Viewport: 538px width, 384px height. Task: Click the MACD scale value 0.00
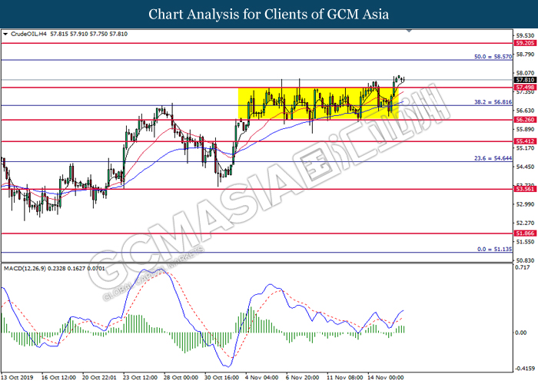522,333
